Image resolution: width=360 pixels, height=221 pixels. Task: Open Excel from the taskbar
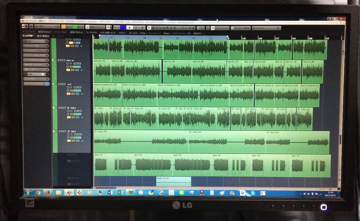point(120,193)
